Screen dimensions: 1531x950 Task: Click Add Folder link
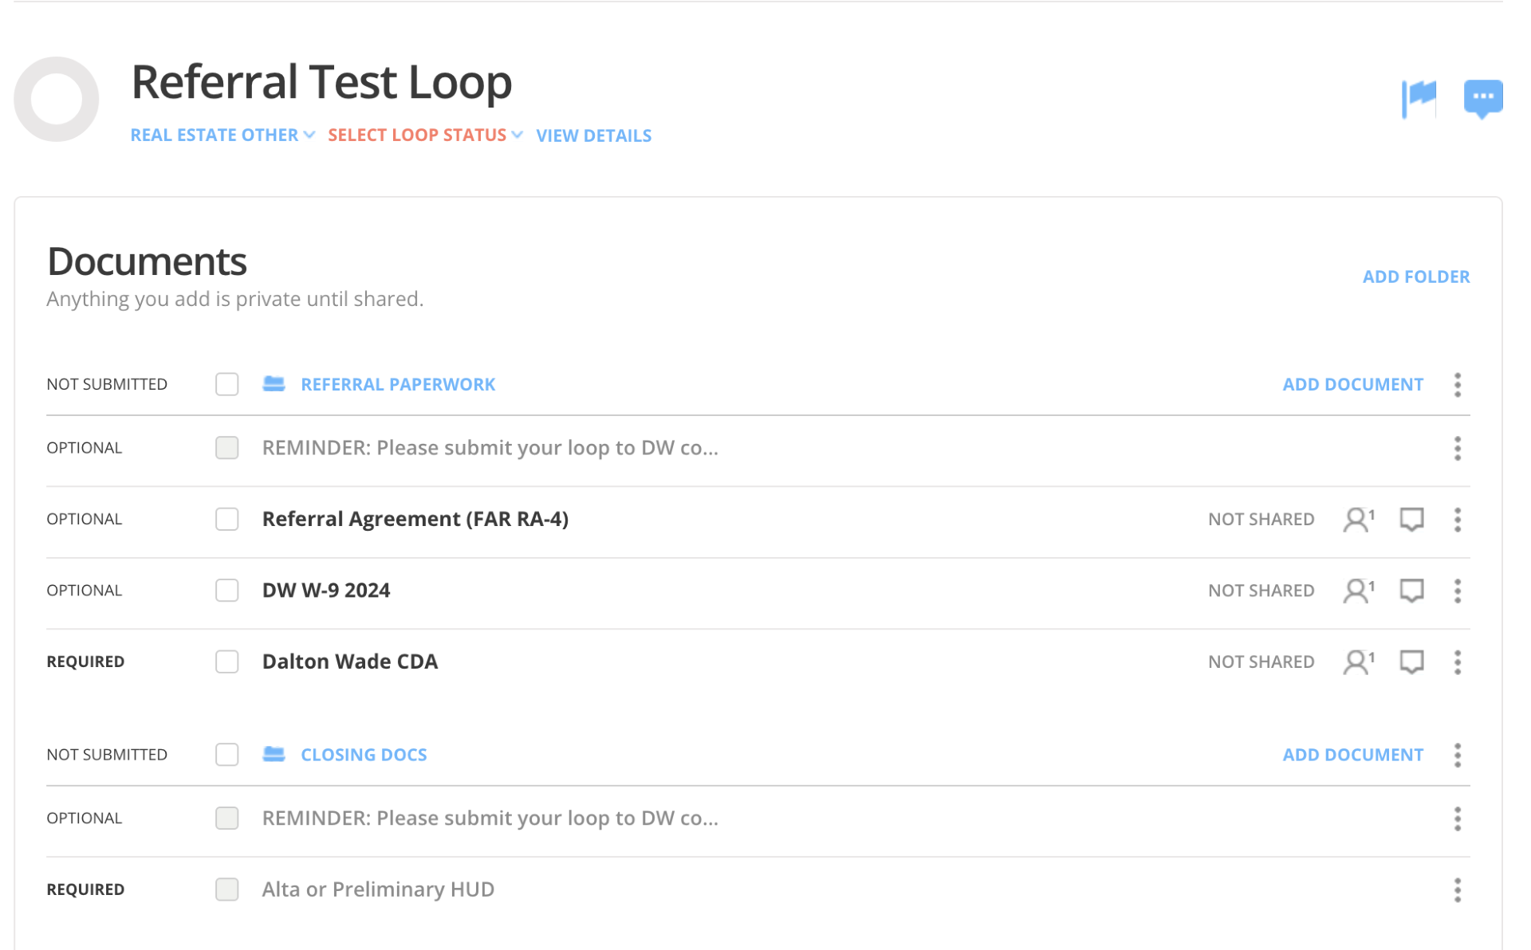1415,277
